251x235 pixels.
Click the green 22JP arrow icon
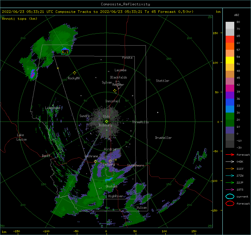tap(230, 182)
